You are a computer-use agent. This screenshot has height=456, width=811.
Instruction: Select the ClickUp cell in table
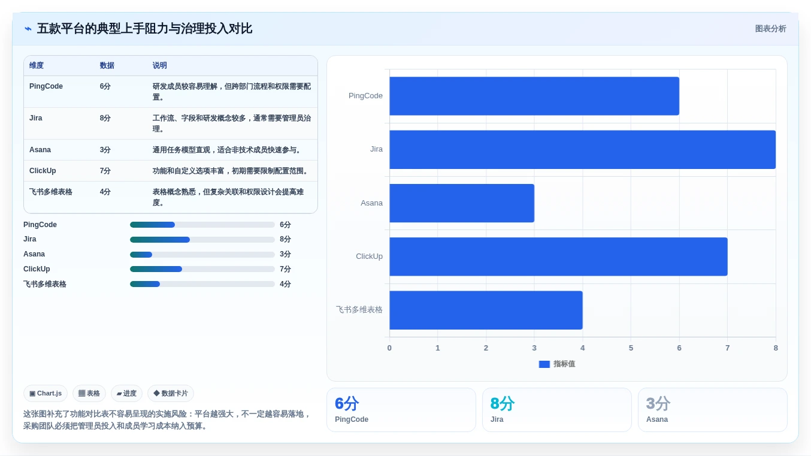click(x=43, y=171)
